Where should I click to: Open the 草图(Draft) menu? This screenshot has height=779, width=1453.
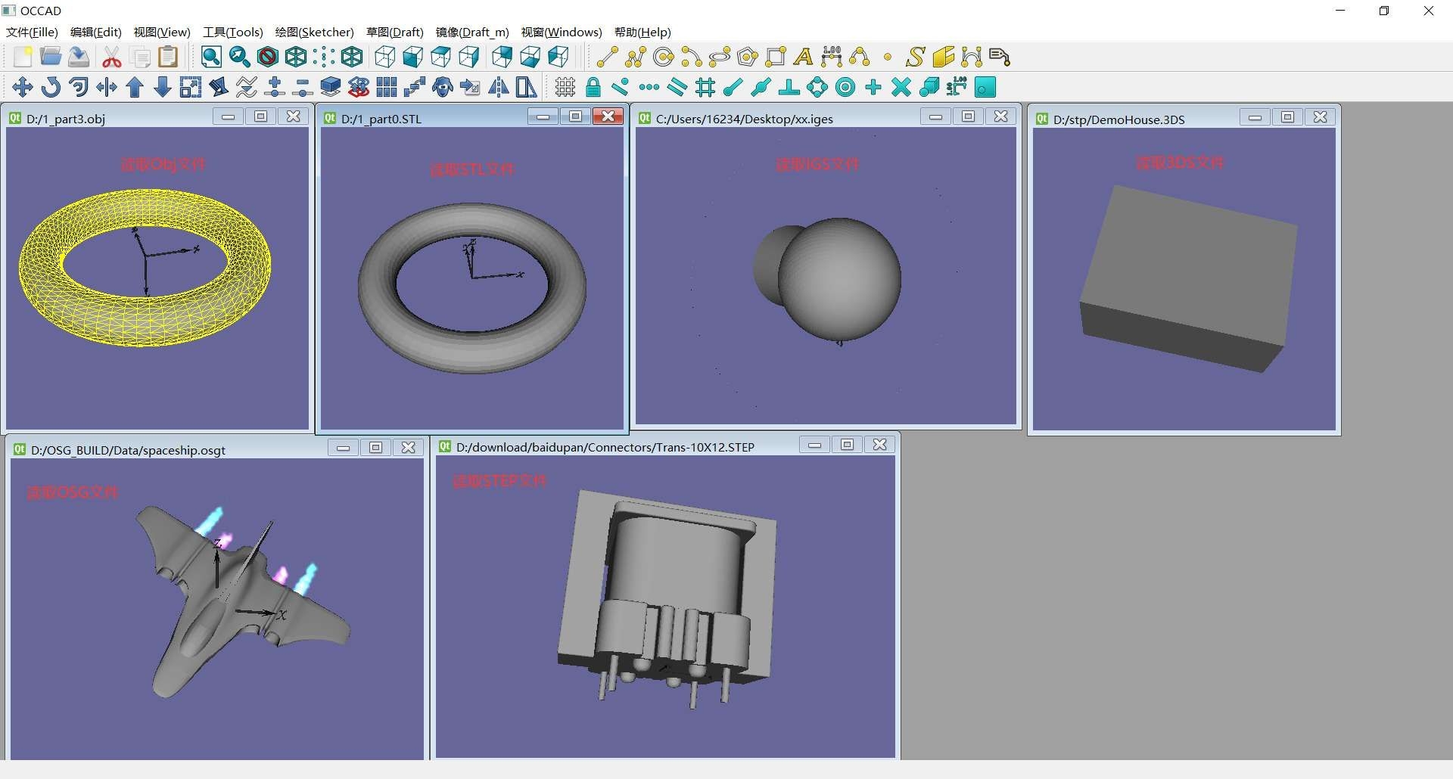pos(394,32)
